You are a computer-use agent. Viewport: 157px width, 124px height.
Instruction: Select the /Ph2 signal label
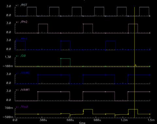24,22
